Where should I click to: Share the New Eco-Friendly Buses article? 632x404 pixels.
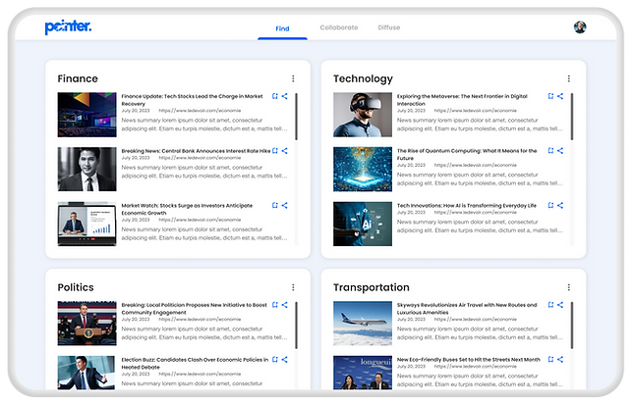click(x=560, y=359)
